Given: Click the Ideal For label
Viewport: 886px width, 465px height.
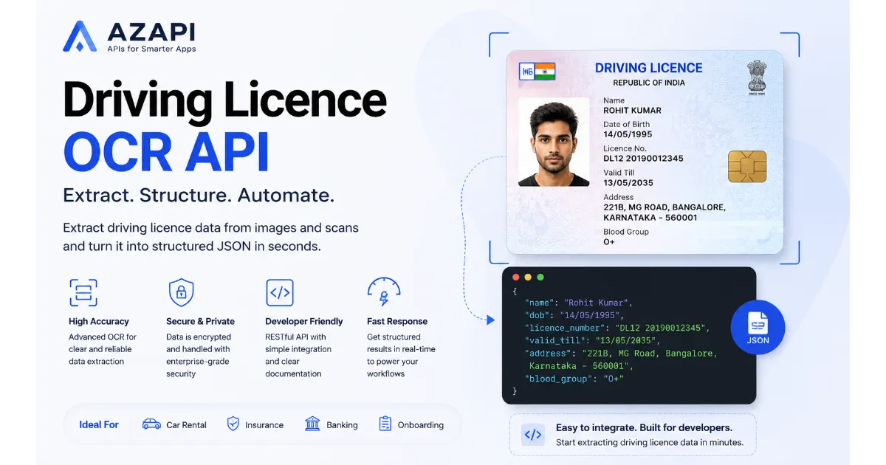Looking at the screenshot, I should (99, 424).
